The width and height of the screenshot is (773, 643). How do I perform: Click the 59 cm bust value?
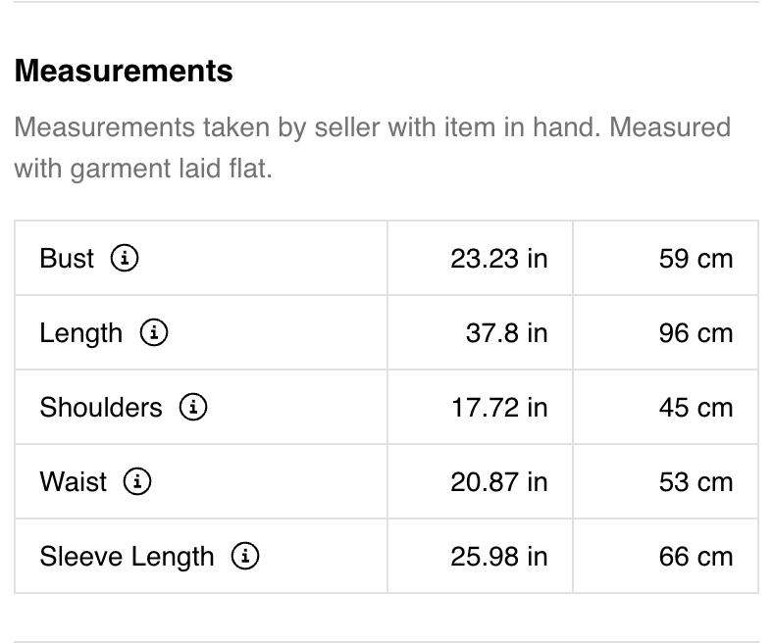tap(696, 259)
